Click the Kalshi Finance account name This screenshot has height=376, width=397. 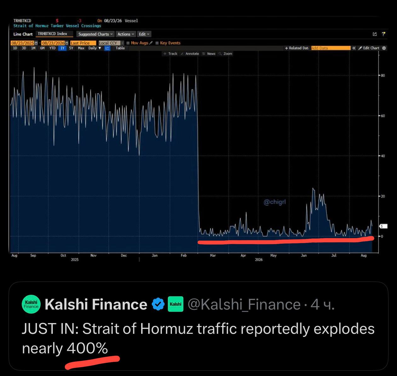pyautogui.click(x=96, y=305)
